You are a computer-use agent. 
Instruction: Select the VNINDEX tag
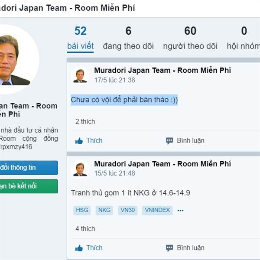coord(157,211)
